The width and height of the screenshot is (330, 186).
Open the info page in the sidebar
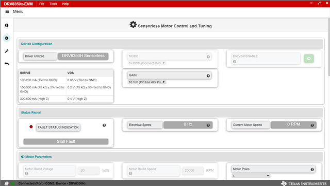7,25
